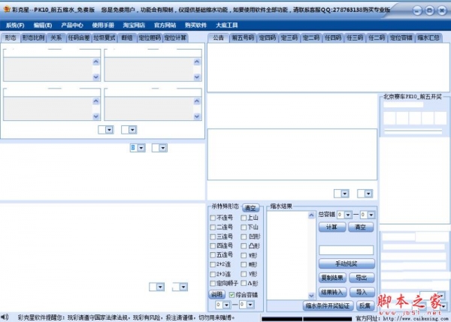The height and width of the screenshot is (322, 451).
Task: Click the 说明 button
Action: point(216,294)
